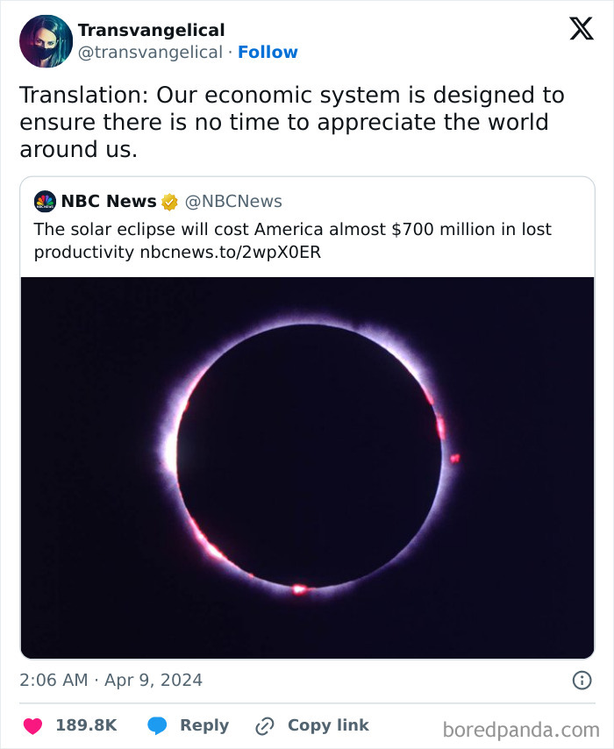Viewport: 614px width, 749px height.
Task: Click the NBC News peacock avatar
Action: pos(43,202)
